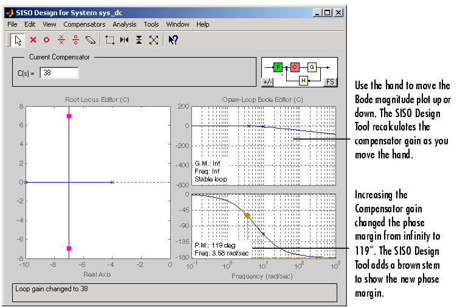The width and height of the screenshot is (457, 307).
Task: Activate the zoom XY box tool
Action: [x=110, y=40]
